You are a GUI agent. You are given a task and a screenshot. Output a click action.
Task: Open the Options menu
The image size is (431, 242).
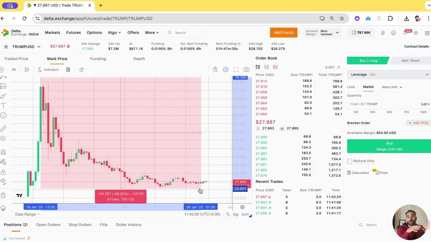coord(94,33)
